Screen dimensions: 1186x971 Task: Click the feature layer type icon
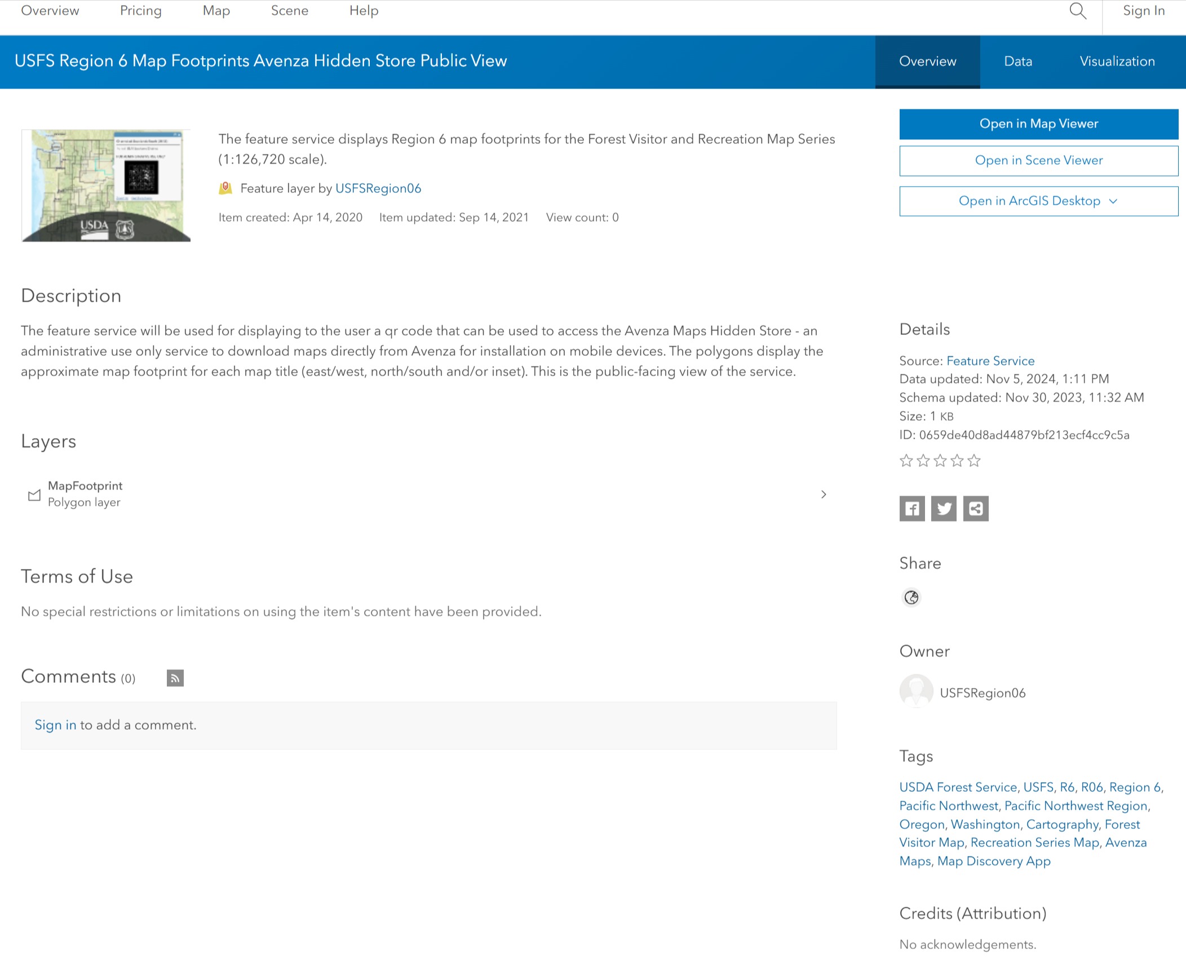225,188
